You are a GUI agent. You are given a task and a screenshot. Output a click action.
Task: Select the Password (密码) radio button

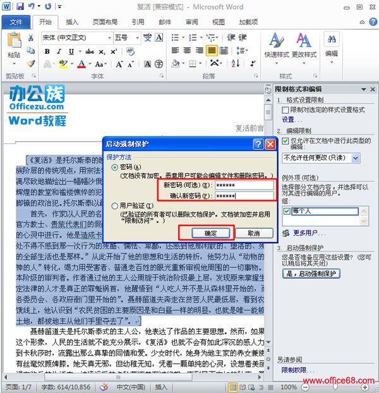(115, 167)
